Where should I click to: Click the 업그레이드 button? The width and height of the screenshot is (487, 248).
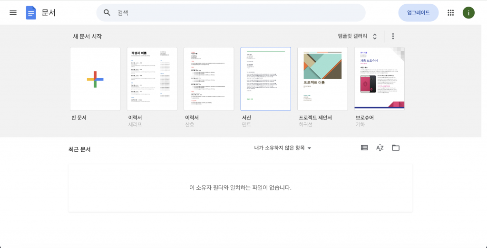pyautogui.click(x=419, y=13)
